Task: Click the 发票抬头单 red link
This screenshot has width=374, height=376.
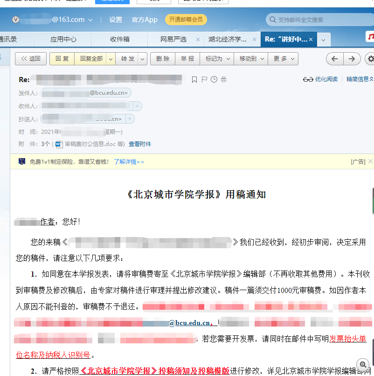Action: [348, 339]
